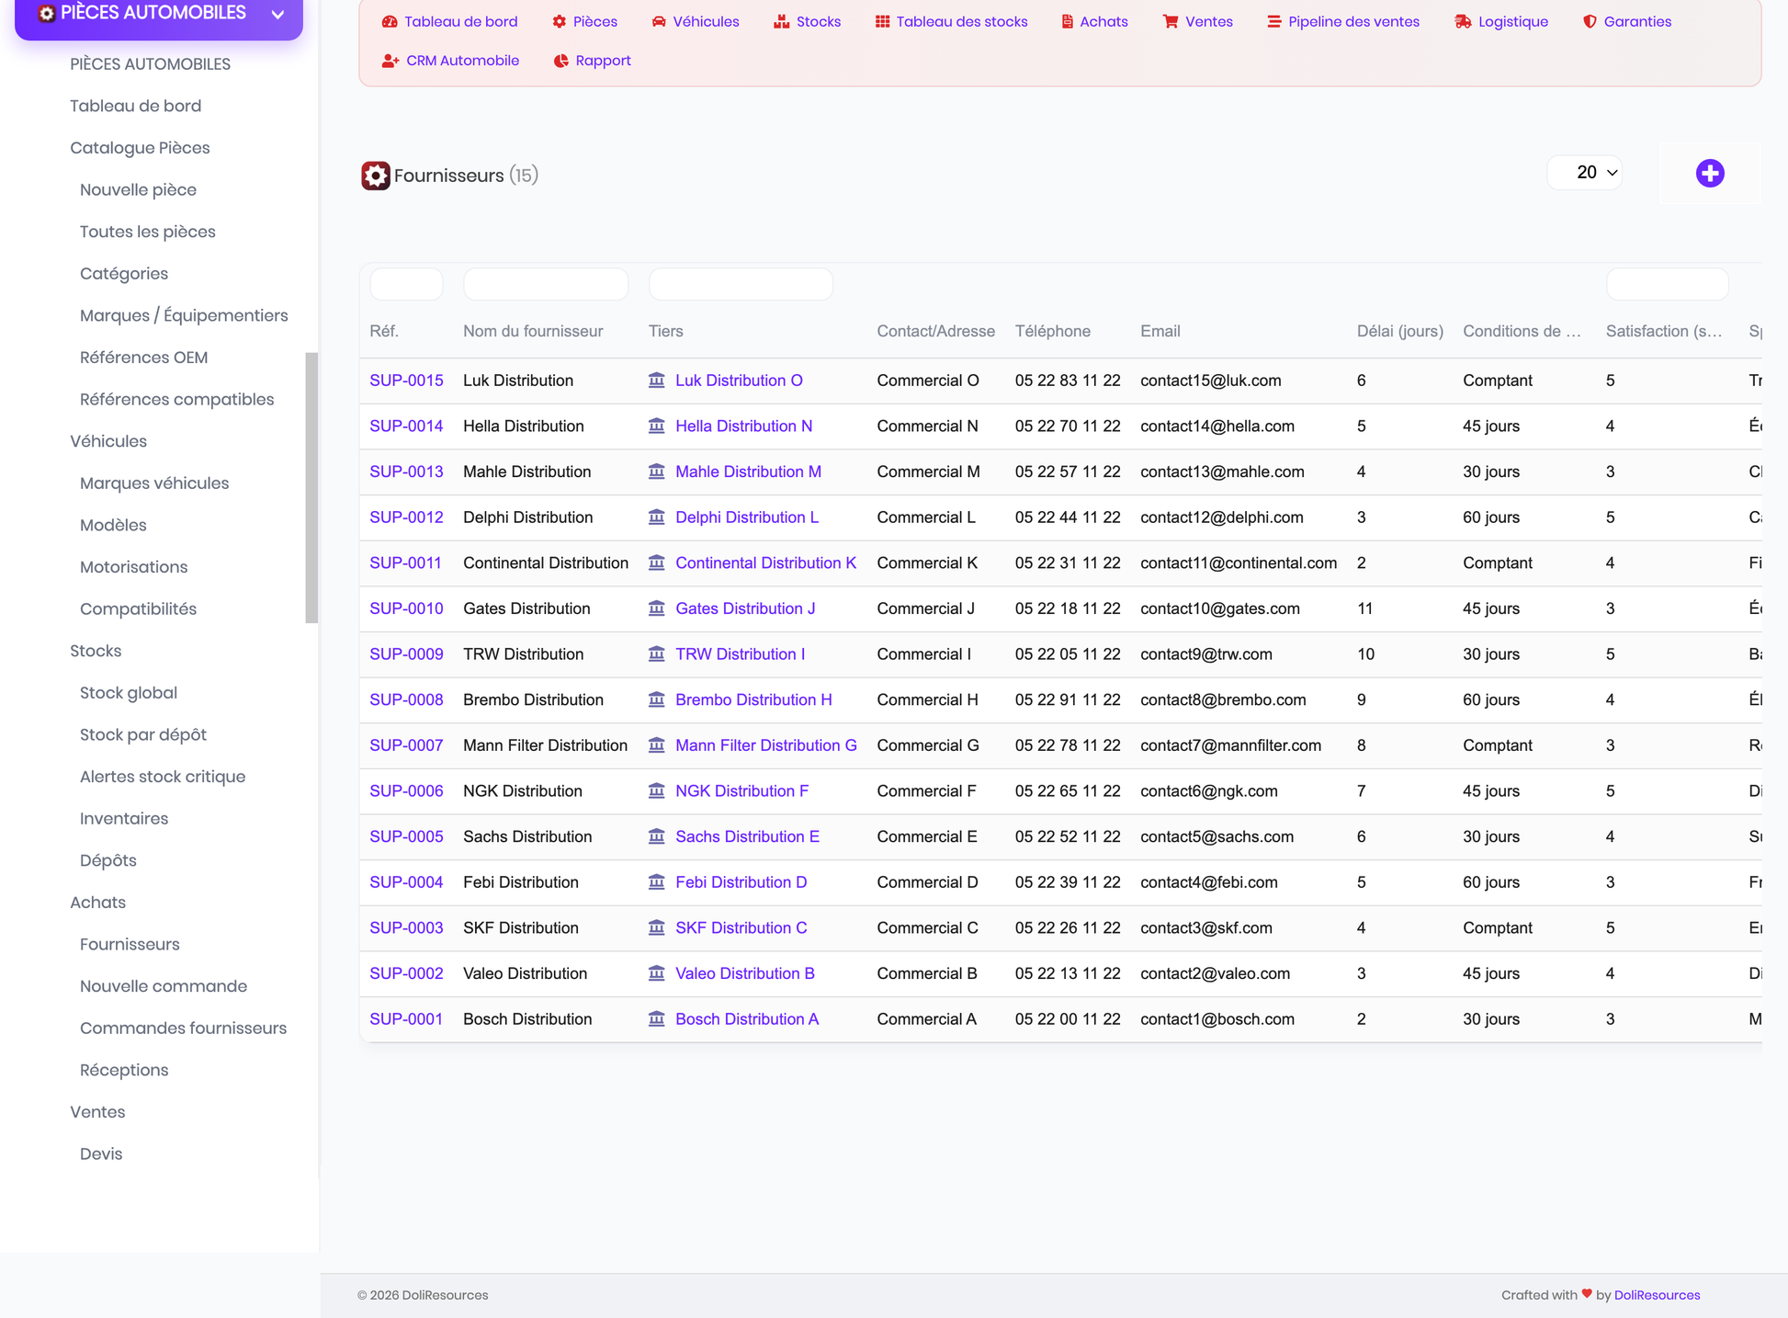Click the sidebar vertical scrollbar
The height and width of the screenshot is (1318, 1788).
coord(311,487)
